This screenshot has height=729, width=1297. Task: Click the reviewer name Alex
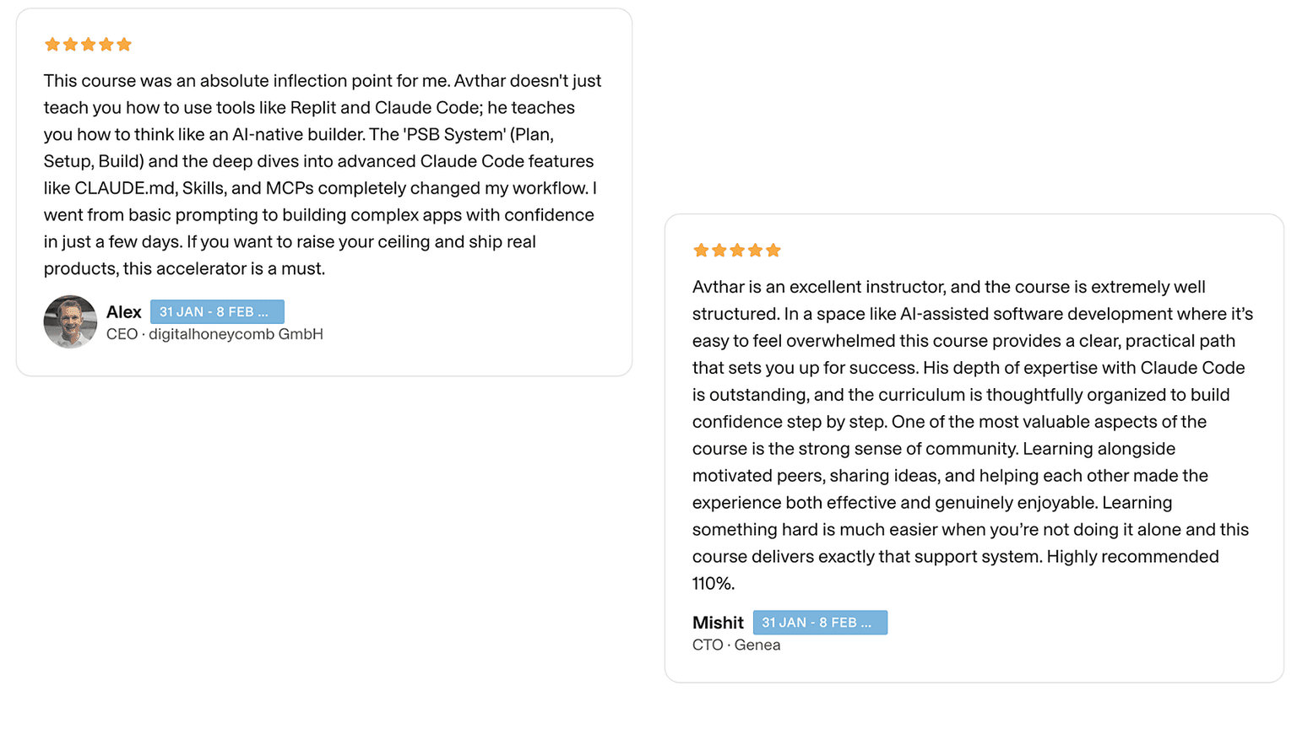point(123,312)
